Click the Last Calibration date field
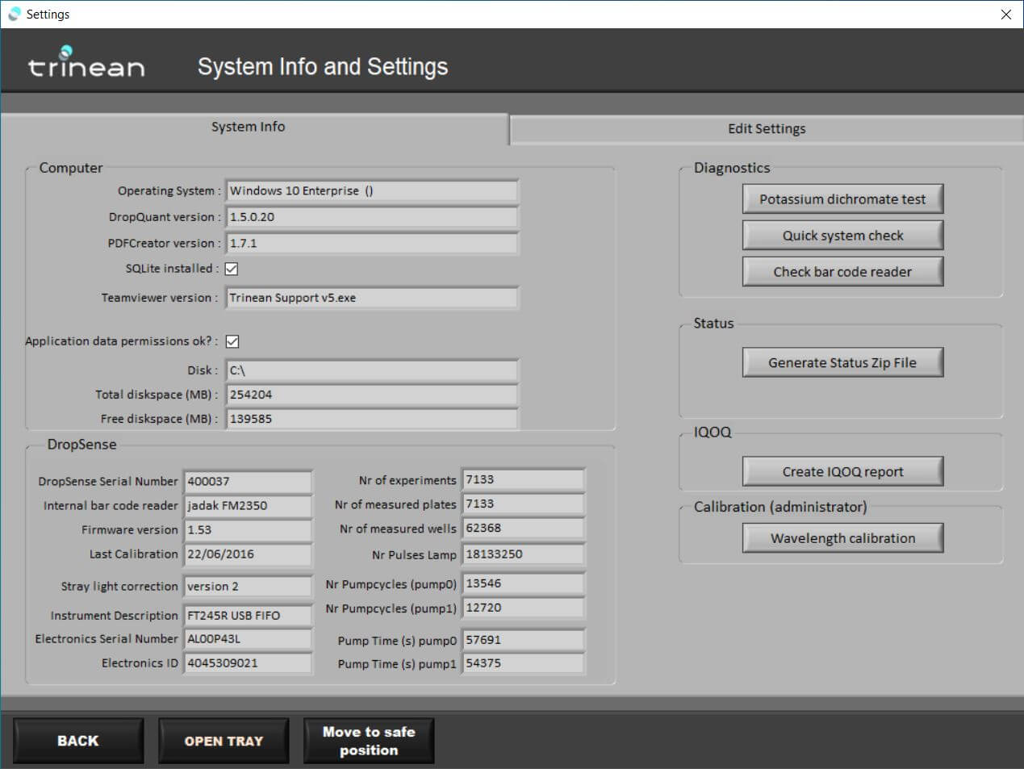Image resolution: width=1024 pixels, height=769 pixels. tap(248, 554)
